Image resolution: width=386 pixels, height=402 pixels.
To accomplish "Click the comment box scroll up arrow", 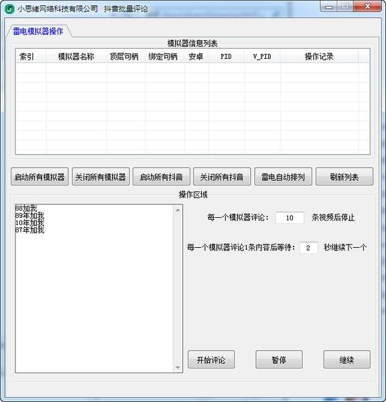I will point(178,210).
